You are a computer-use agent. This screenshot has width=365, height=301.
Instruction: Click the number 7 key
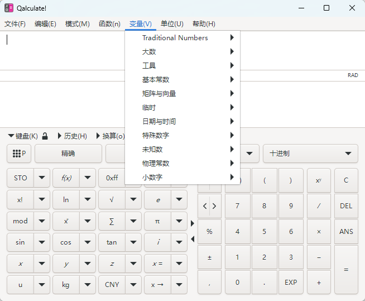(237, 206)
